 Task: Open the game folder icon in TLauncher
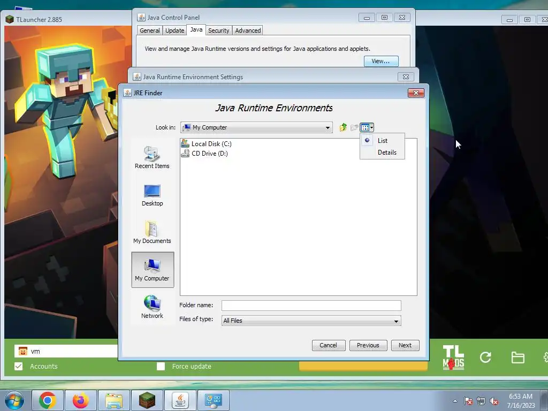(517, 357)
